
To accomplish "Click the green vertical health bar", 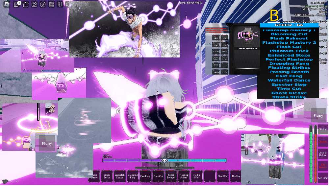I will click(x=311, y=154).
